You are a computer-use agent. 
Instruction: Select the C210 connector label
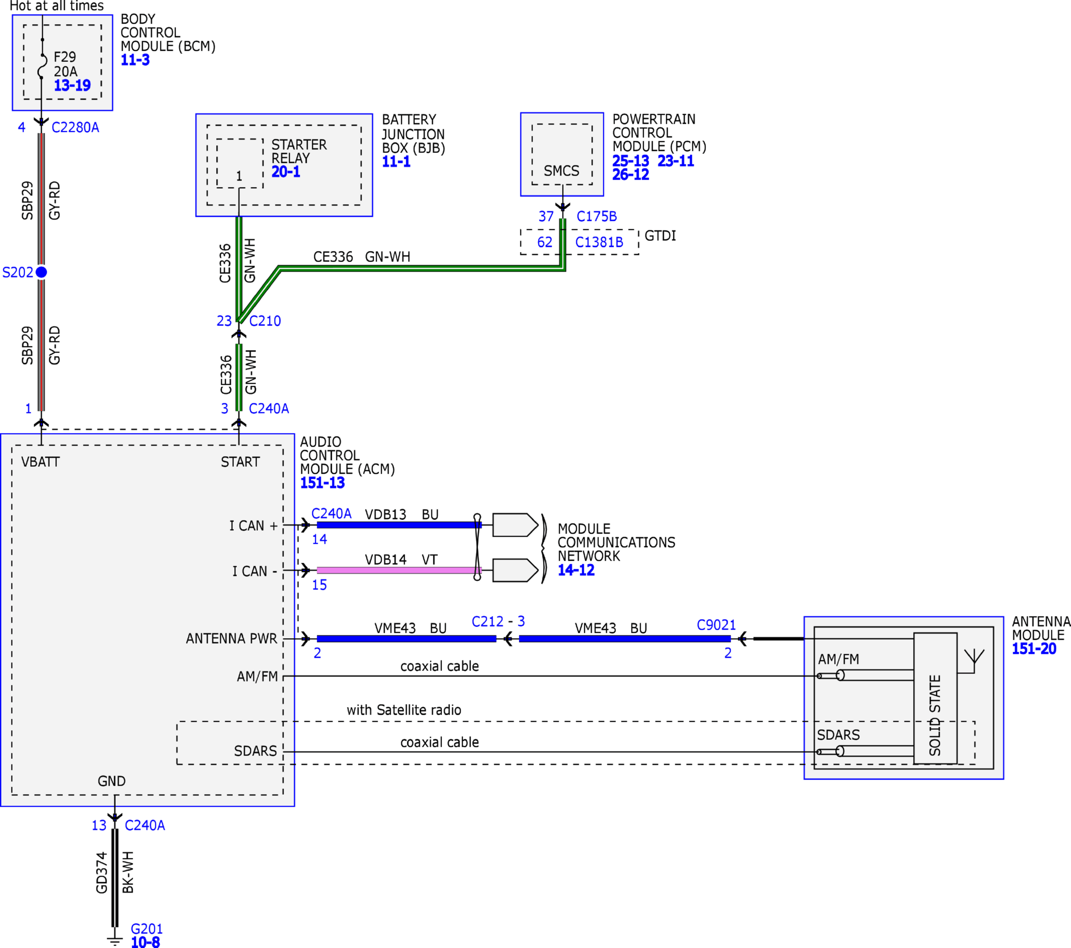[265, 321]
